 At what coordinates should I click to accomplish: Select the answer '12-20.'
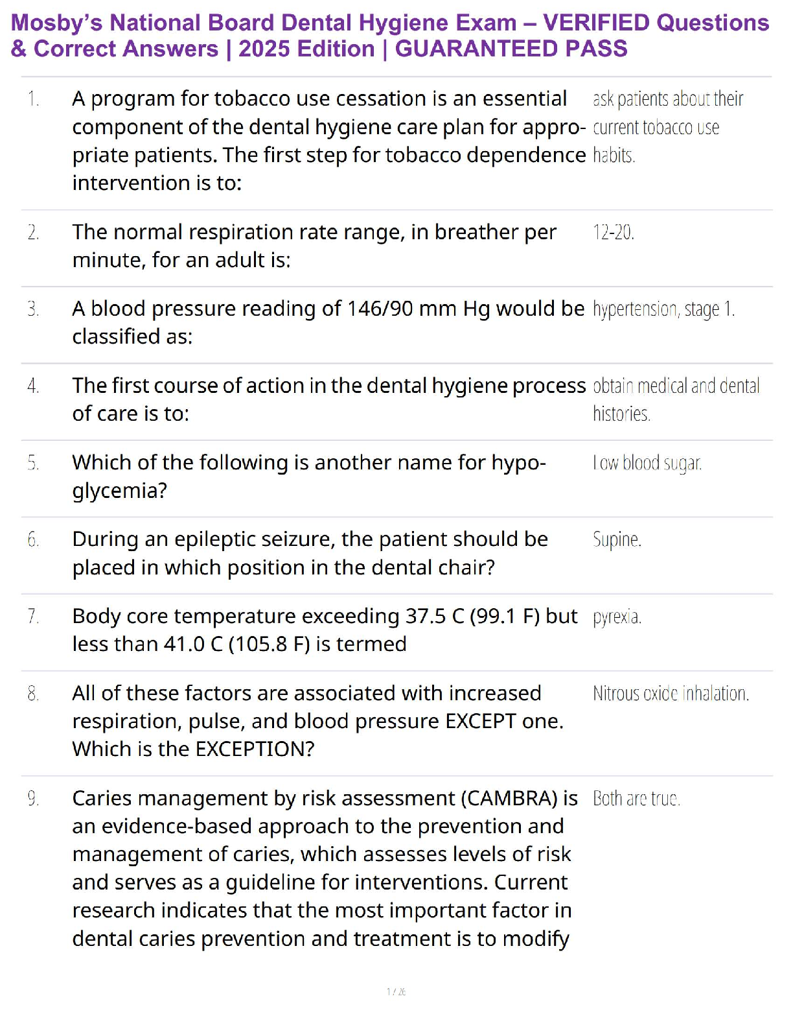pyautogui.click(x=614, y=232)
